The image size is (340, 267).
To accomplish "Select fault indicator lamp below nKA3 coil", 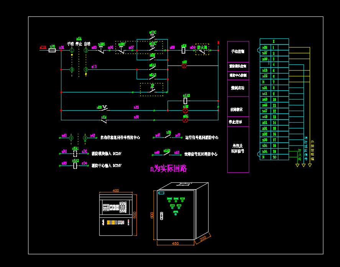I will pos(185,111).
